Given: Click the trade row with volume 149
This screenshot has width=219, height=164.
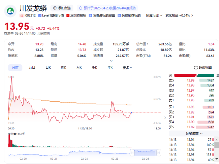Looking at the screenshot, I should (x=191, y=145).
